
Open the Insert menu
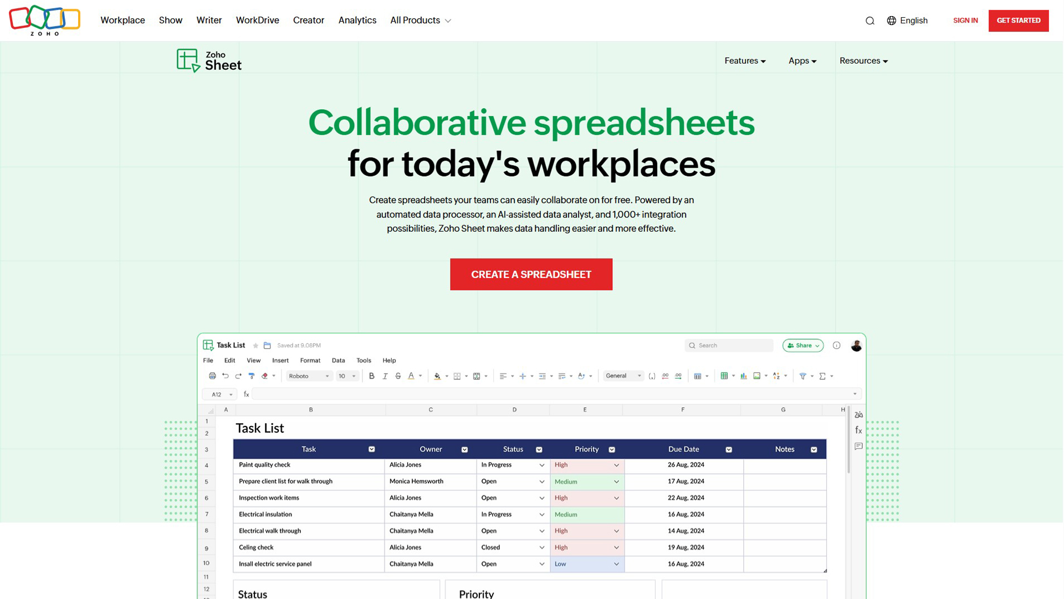coord(280,361)
